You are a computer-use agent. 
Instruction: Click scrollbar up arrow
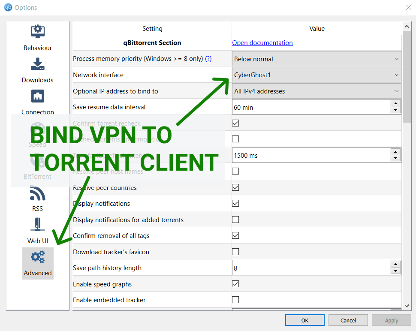coord(407,26)
